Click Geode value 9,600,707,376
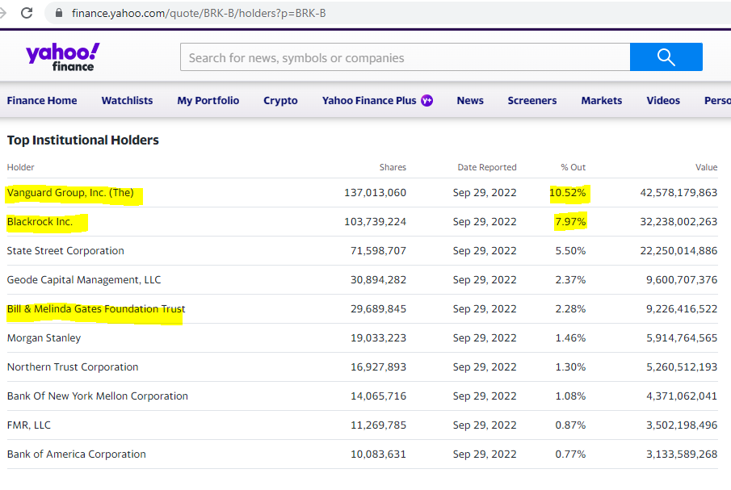 point(682,280)
